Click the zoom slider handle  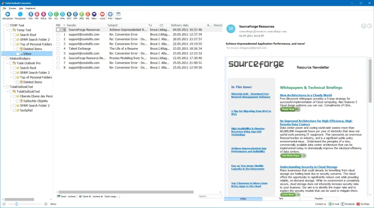(x=17, y=204)
